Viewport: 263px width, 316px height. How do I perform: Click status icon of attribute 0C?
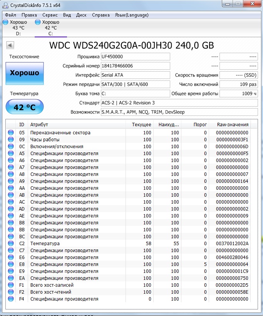click(11, 146)
